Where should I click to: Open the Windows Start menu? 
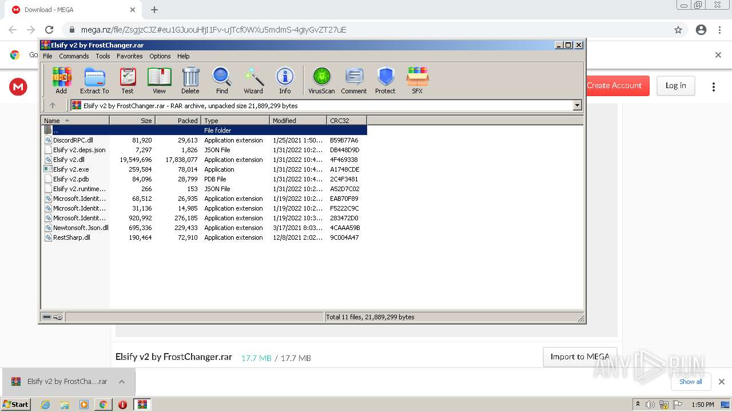(16, 404)
